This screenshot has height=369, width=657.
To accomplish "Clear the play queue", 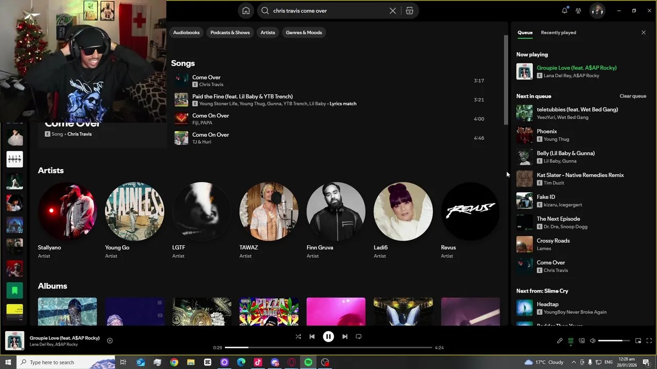I will pyautogui.click(x=633, y=96).
